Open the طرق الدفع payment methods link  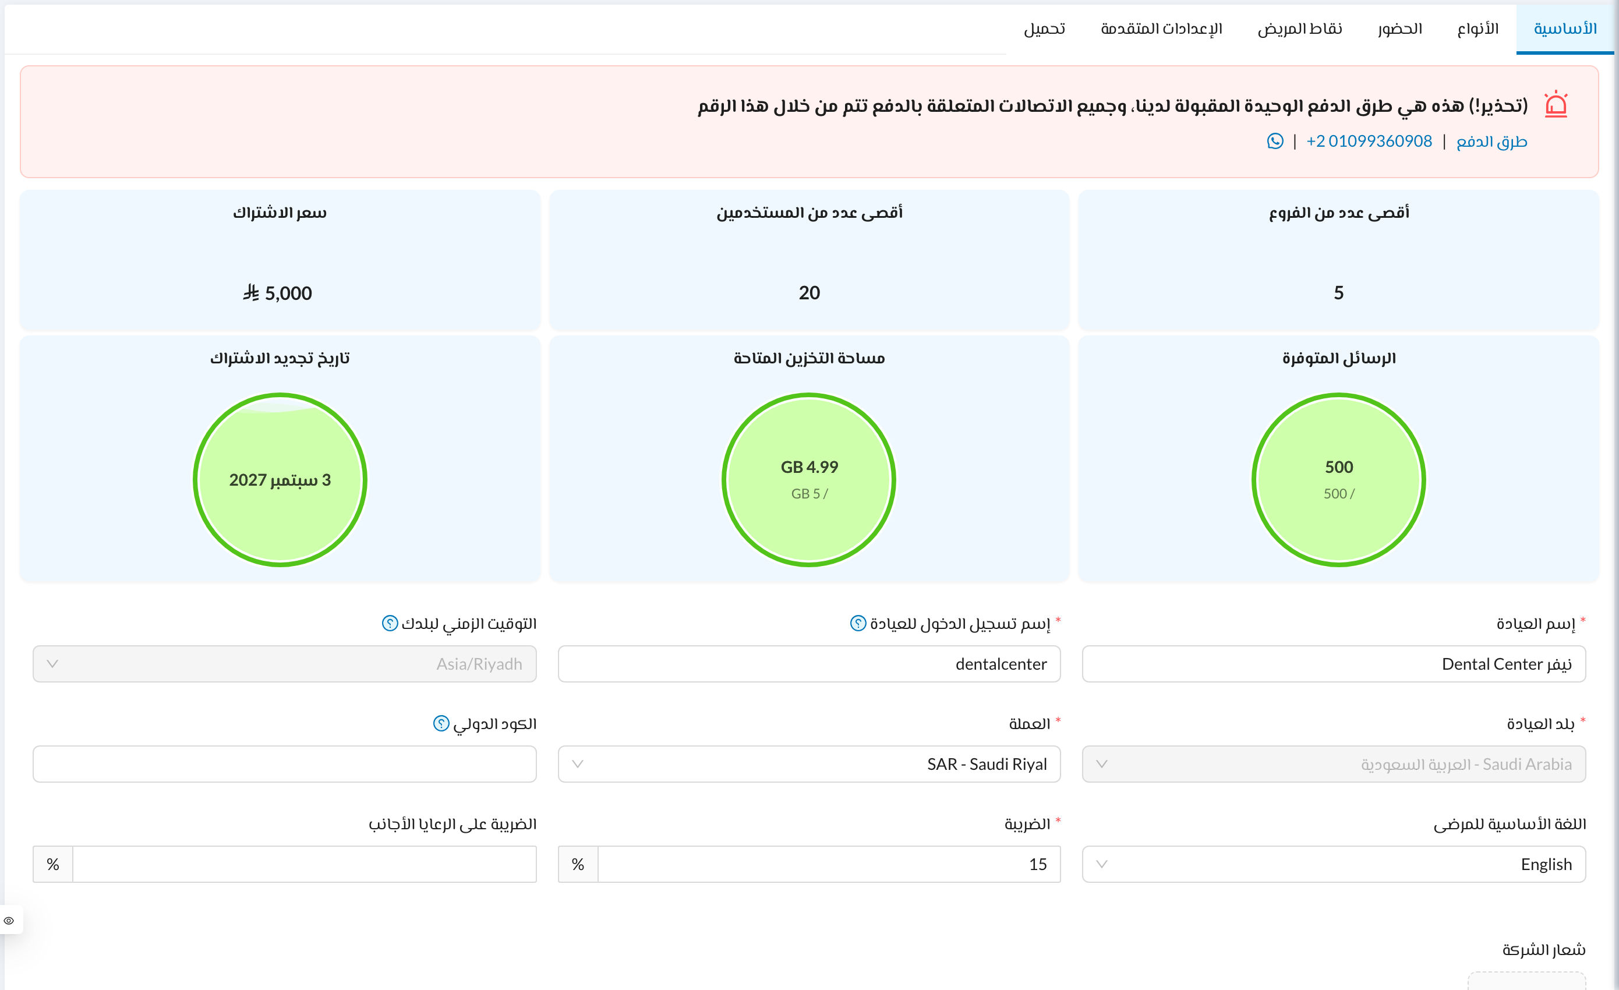pos(1491,142)
